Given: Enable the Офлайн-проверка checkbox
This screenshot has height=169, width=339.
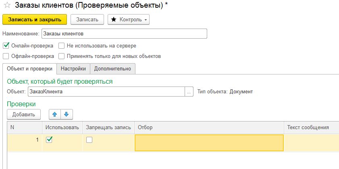Looking at the screenshot, I should point(6,56).
